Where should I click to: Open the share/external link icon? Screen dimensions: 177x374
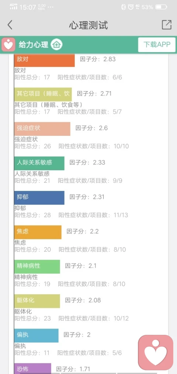pyautogui.click(x=167, y=25)
